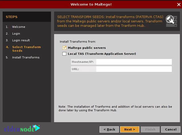Click the STEPS panel header

tap(27, 17)
